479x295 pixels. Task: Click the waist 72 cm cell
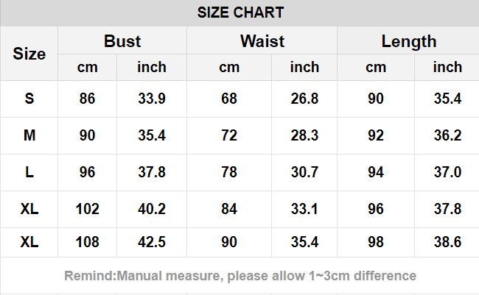coord(229,135)
